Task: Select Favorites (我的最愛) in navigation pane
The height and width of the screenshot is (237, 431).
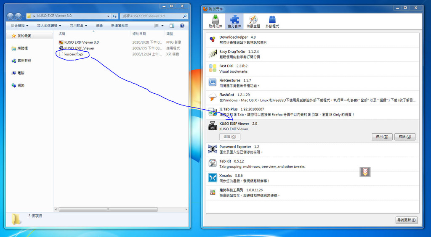Action: [24, 36]
